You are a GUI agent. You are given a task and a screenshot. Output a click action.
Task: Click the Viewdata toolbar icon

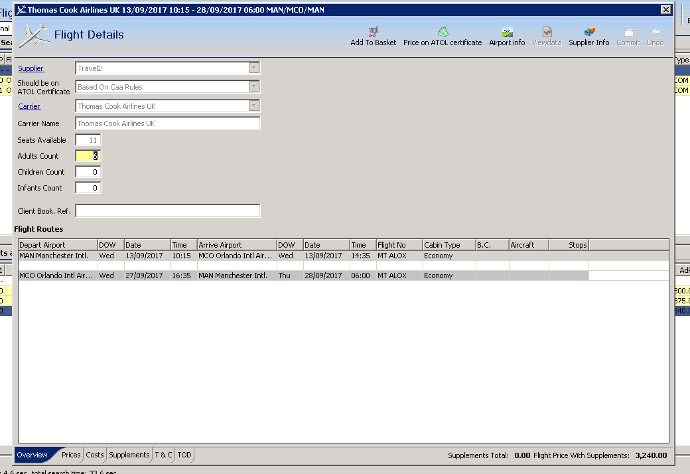547,32
